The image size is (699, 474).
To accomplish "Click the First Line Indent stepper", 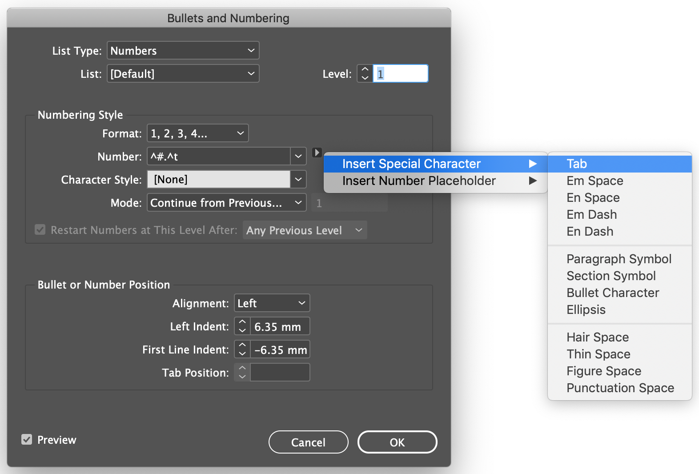I will [242, 349].
